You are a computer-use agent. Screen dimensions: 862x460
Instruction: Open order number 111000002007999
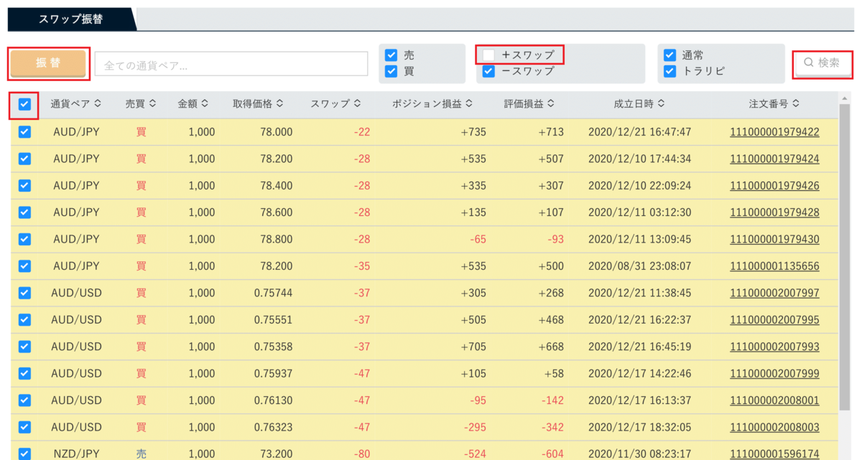(x=774, y=373)
